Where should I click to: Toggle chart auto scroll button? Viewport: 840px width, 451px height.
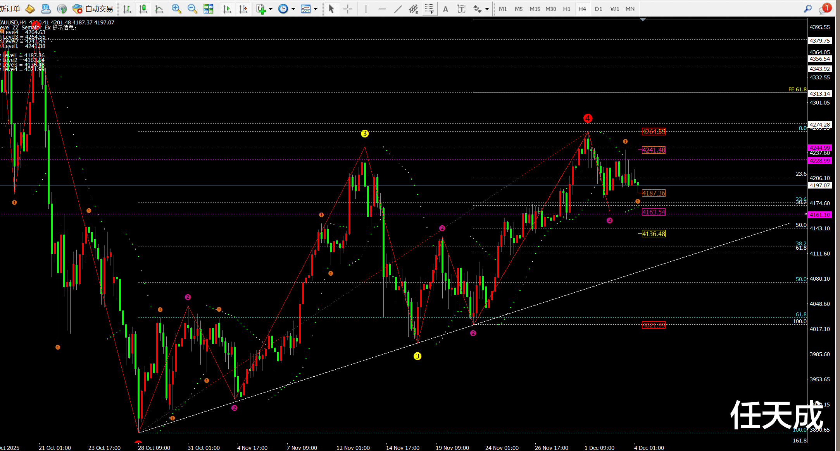click(x=227, y=9)
